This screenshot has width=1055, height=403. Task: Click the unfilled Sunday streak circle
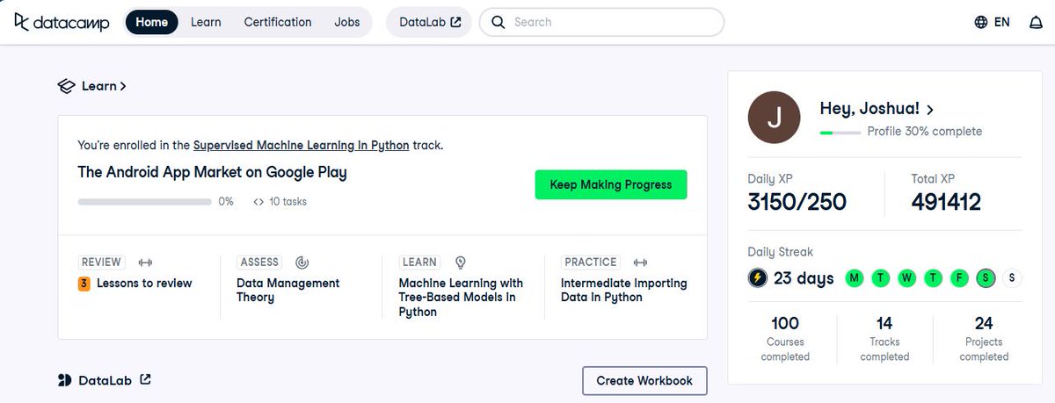[x=1012, y=278]
